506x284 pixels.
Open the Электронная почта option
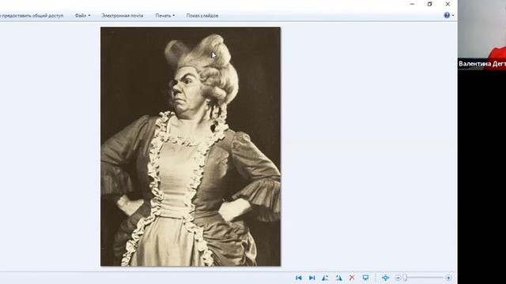click(x=123, y=16)
